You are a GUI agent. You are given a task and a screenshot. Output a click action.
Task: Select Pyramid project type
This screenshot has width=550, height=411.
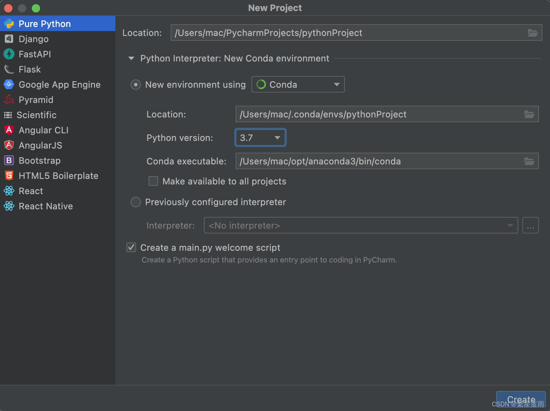58,99
